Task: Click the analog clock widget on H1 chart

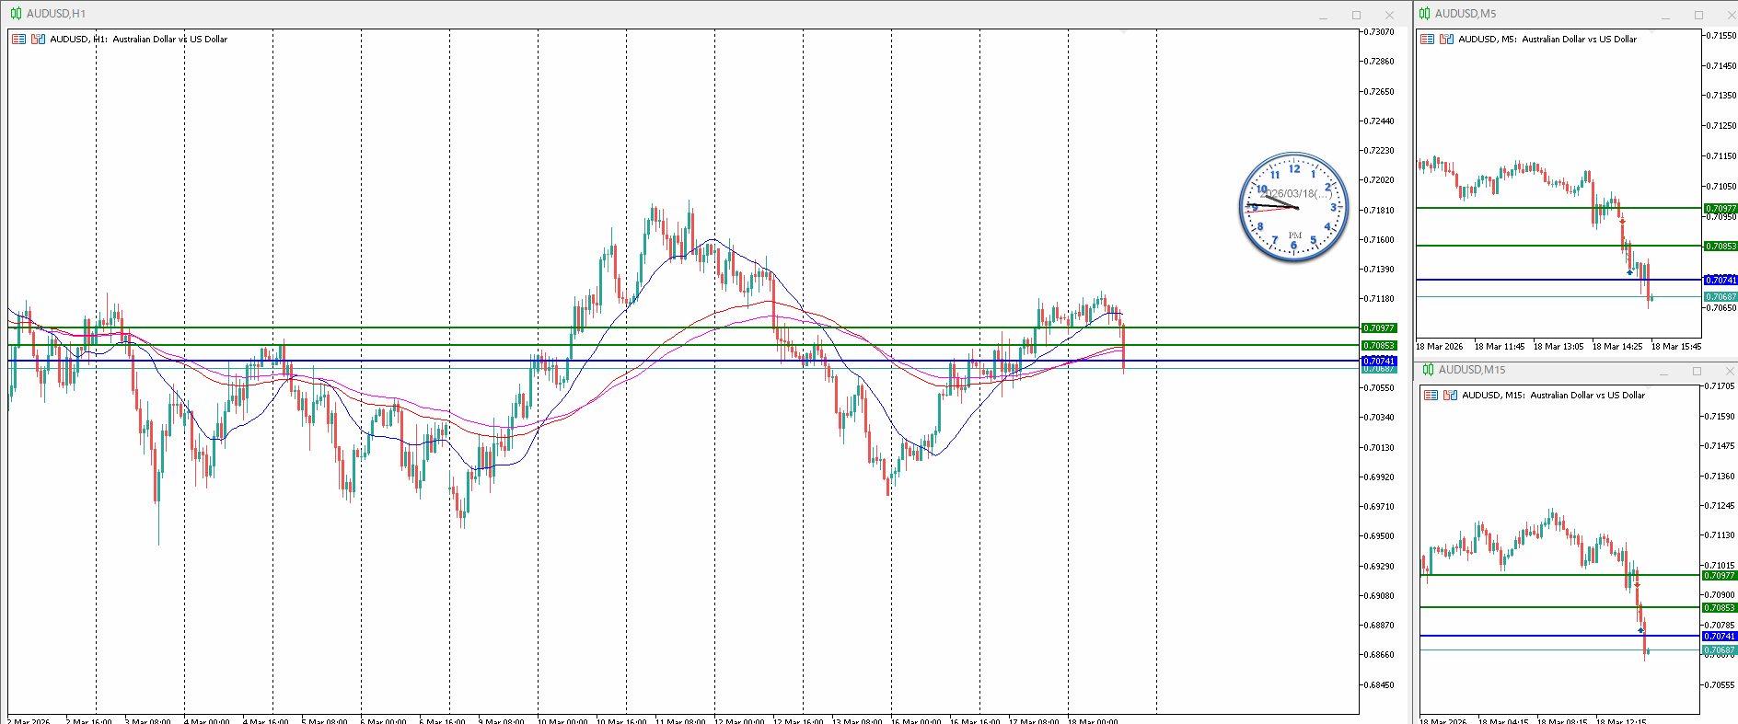Action: pyautogui.click(x=1292, y=208)
